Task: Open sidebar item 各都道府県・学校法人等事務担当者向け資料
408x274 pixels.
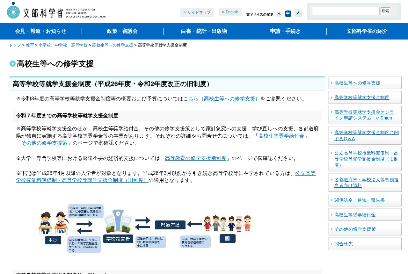Action: 365,183
